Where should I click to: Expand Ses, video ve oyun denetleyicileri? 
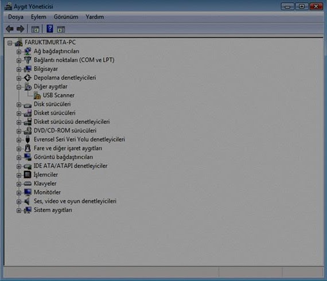coord(19,202)
